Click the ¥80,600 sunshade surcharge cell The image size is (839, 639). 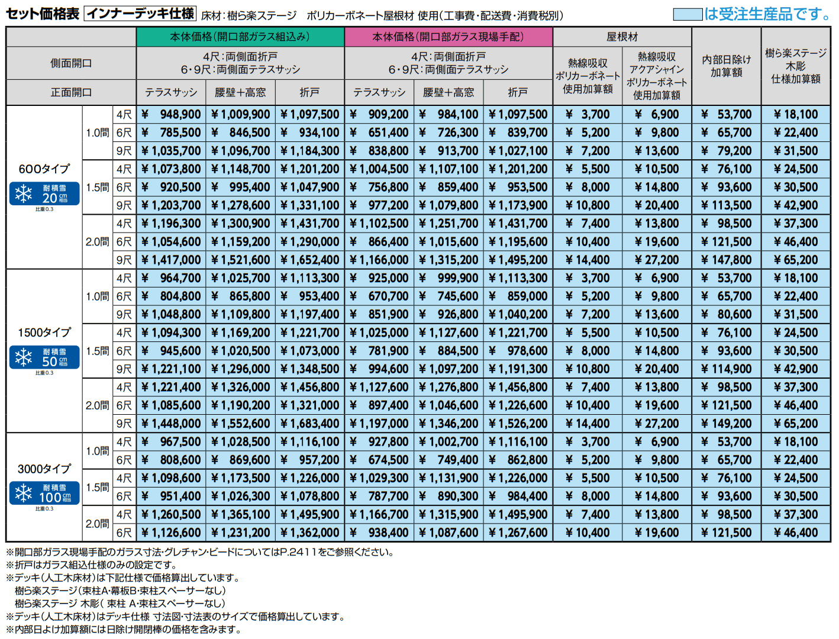click(x=727, y=314)
